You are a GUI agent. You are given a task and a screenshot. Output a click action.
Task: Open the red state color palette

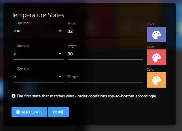tap(156, 57)
